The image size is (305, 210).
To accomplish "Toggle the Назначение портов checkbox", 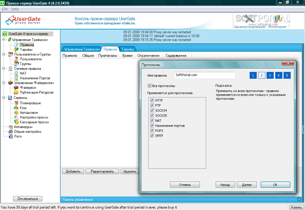I will [152, 125].
